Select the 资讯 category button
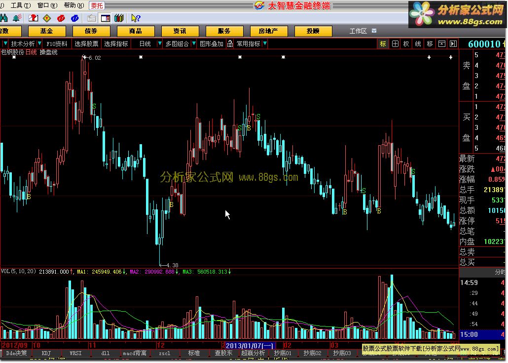This screenshot has height=363, width=508. [180, 31]
